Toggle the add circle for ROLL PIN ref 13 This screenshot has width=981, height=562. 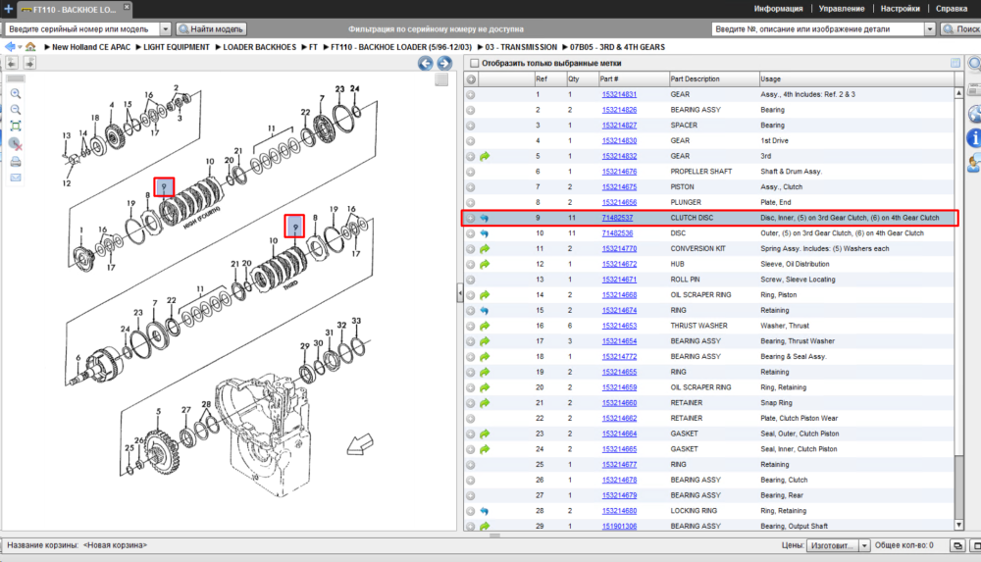tap(471, 280)
